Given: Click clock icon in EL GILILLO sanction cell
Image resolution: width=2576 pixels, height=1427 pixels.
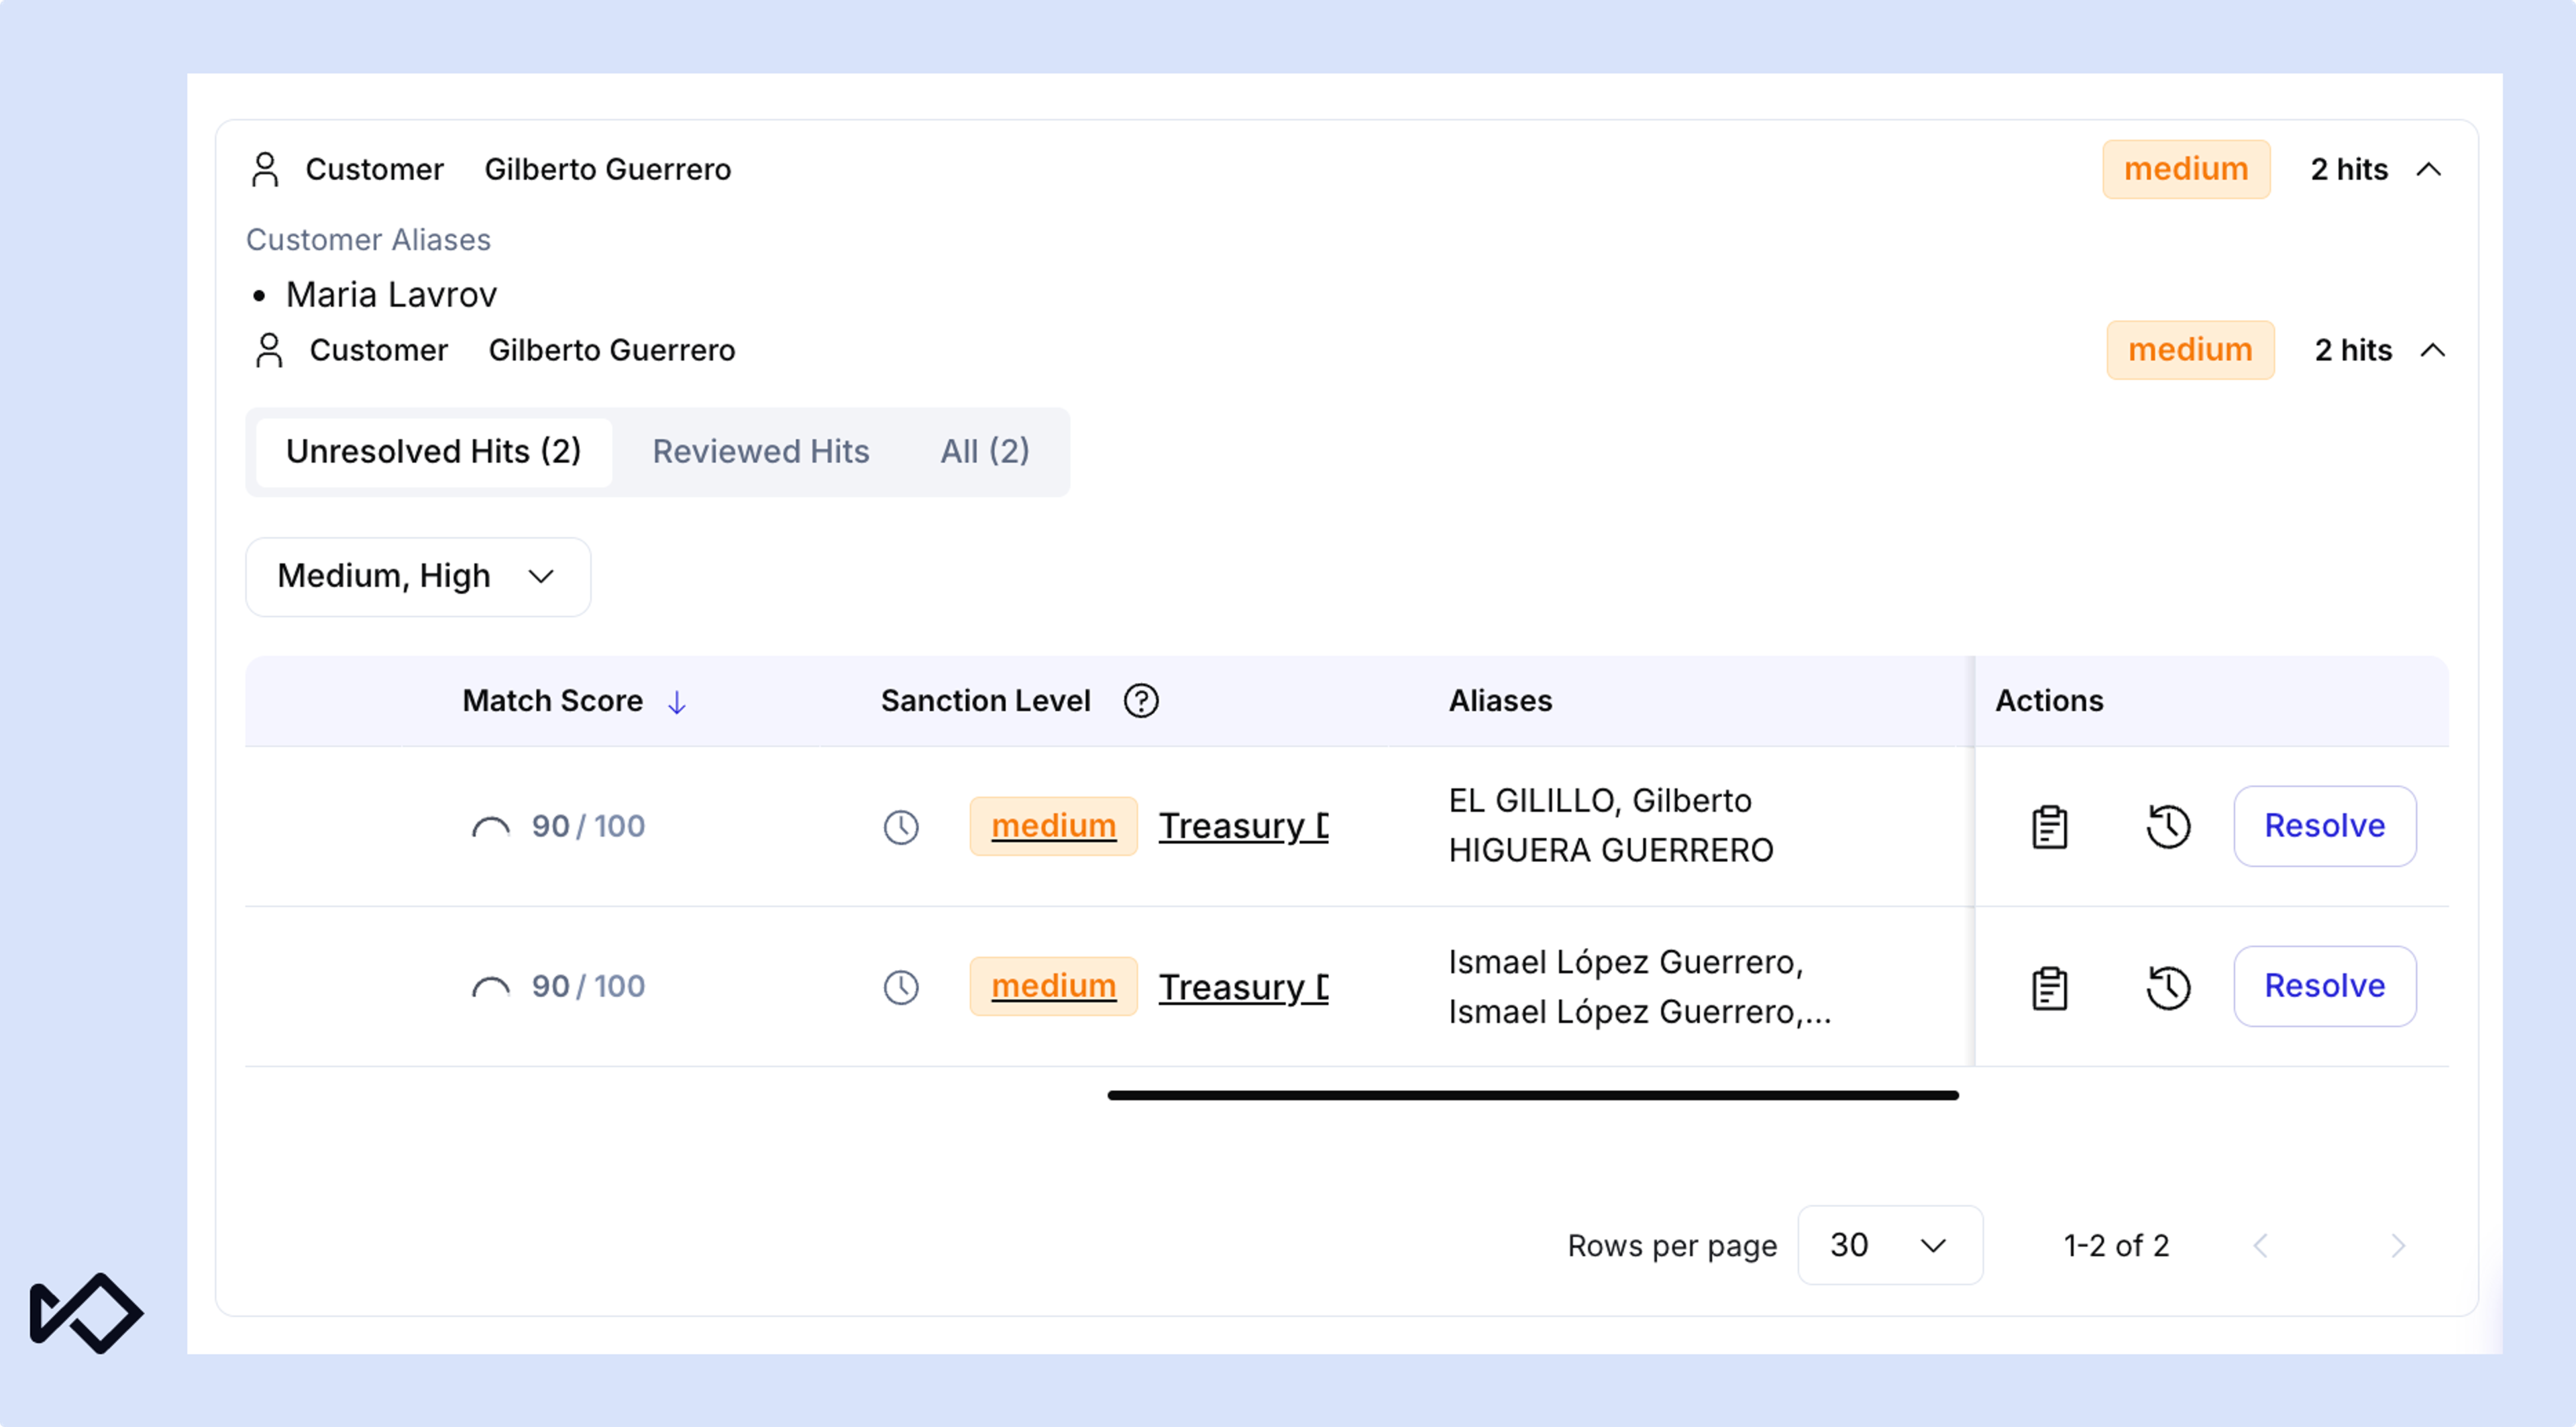Looking at the screenshot, I should pos(901,827).
